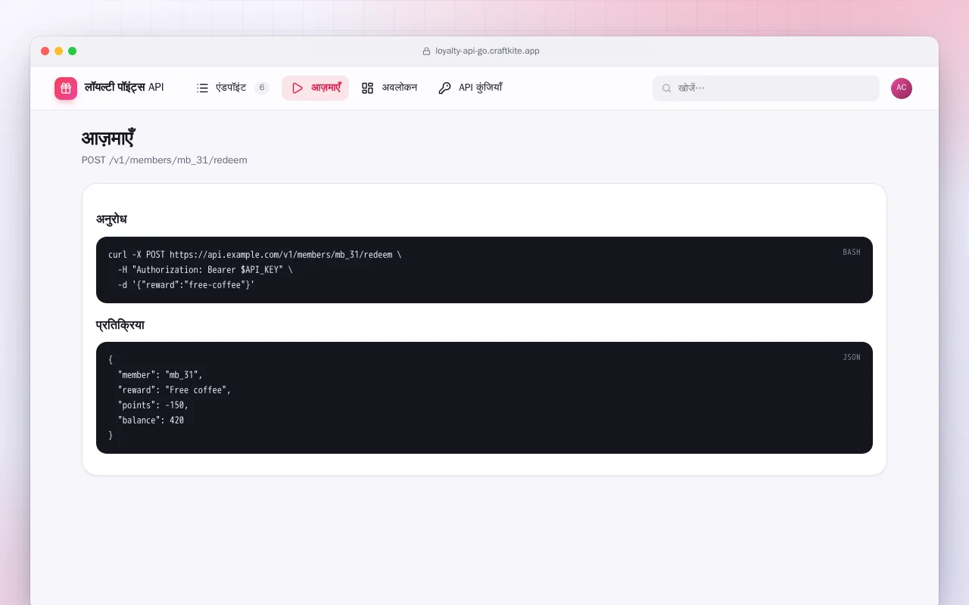This screenshot has width=969, height=605.
Task: Click the loyalty-api-go.craftkite.app address
Action: (488, 51)
